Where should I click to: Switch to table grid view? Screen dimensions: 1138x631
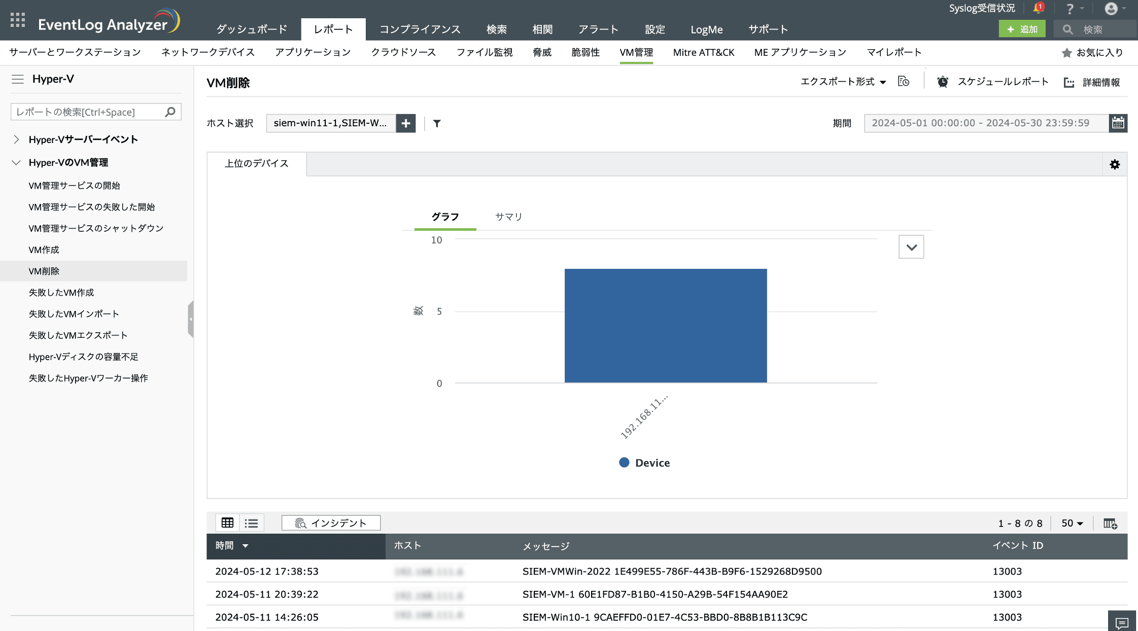pos(227,523)
